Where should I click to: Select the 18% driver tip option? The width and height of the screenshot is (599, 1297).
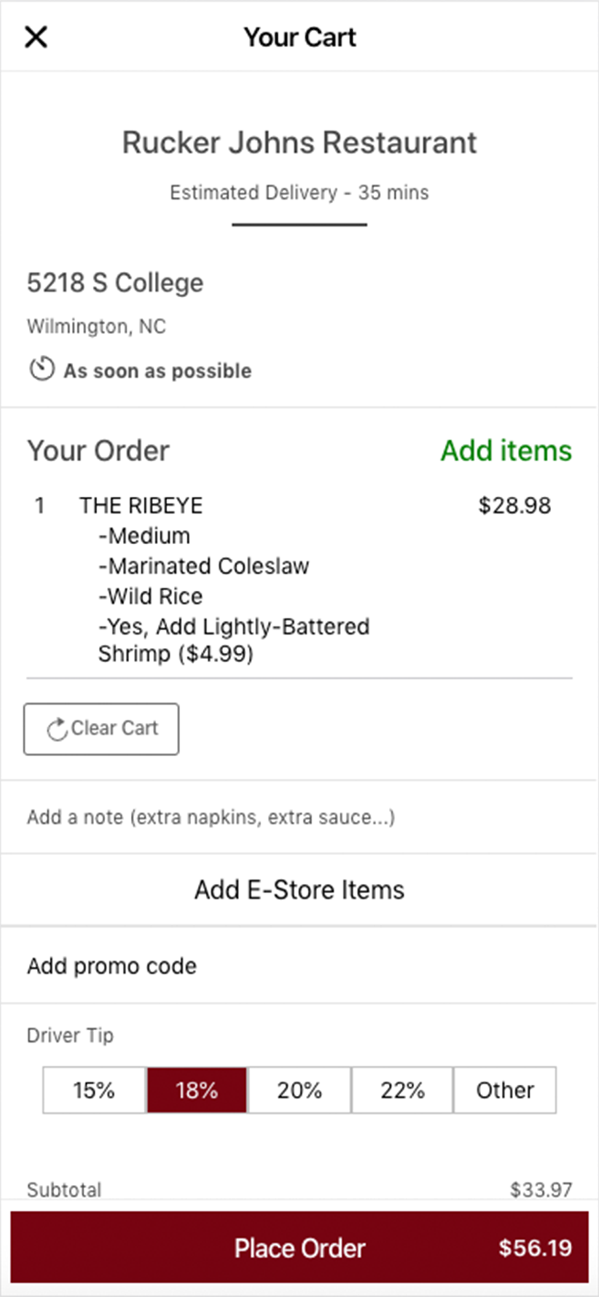click(x=196, y=1090)
